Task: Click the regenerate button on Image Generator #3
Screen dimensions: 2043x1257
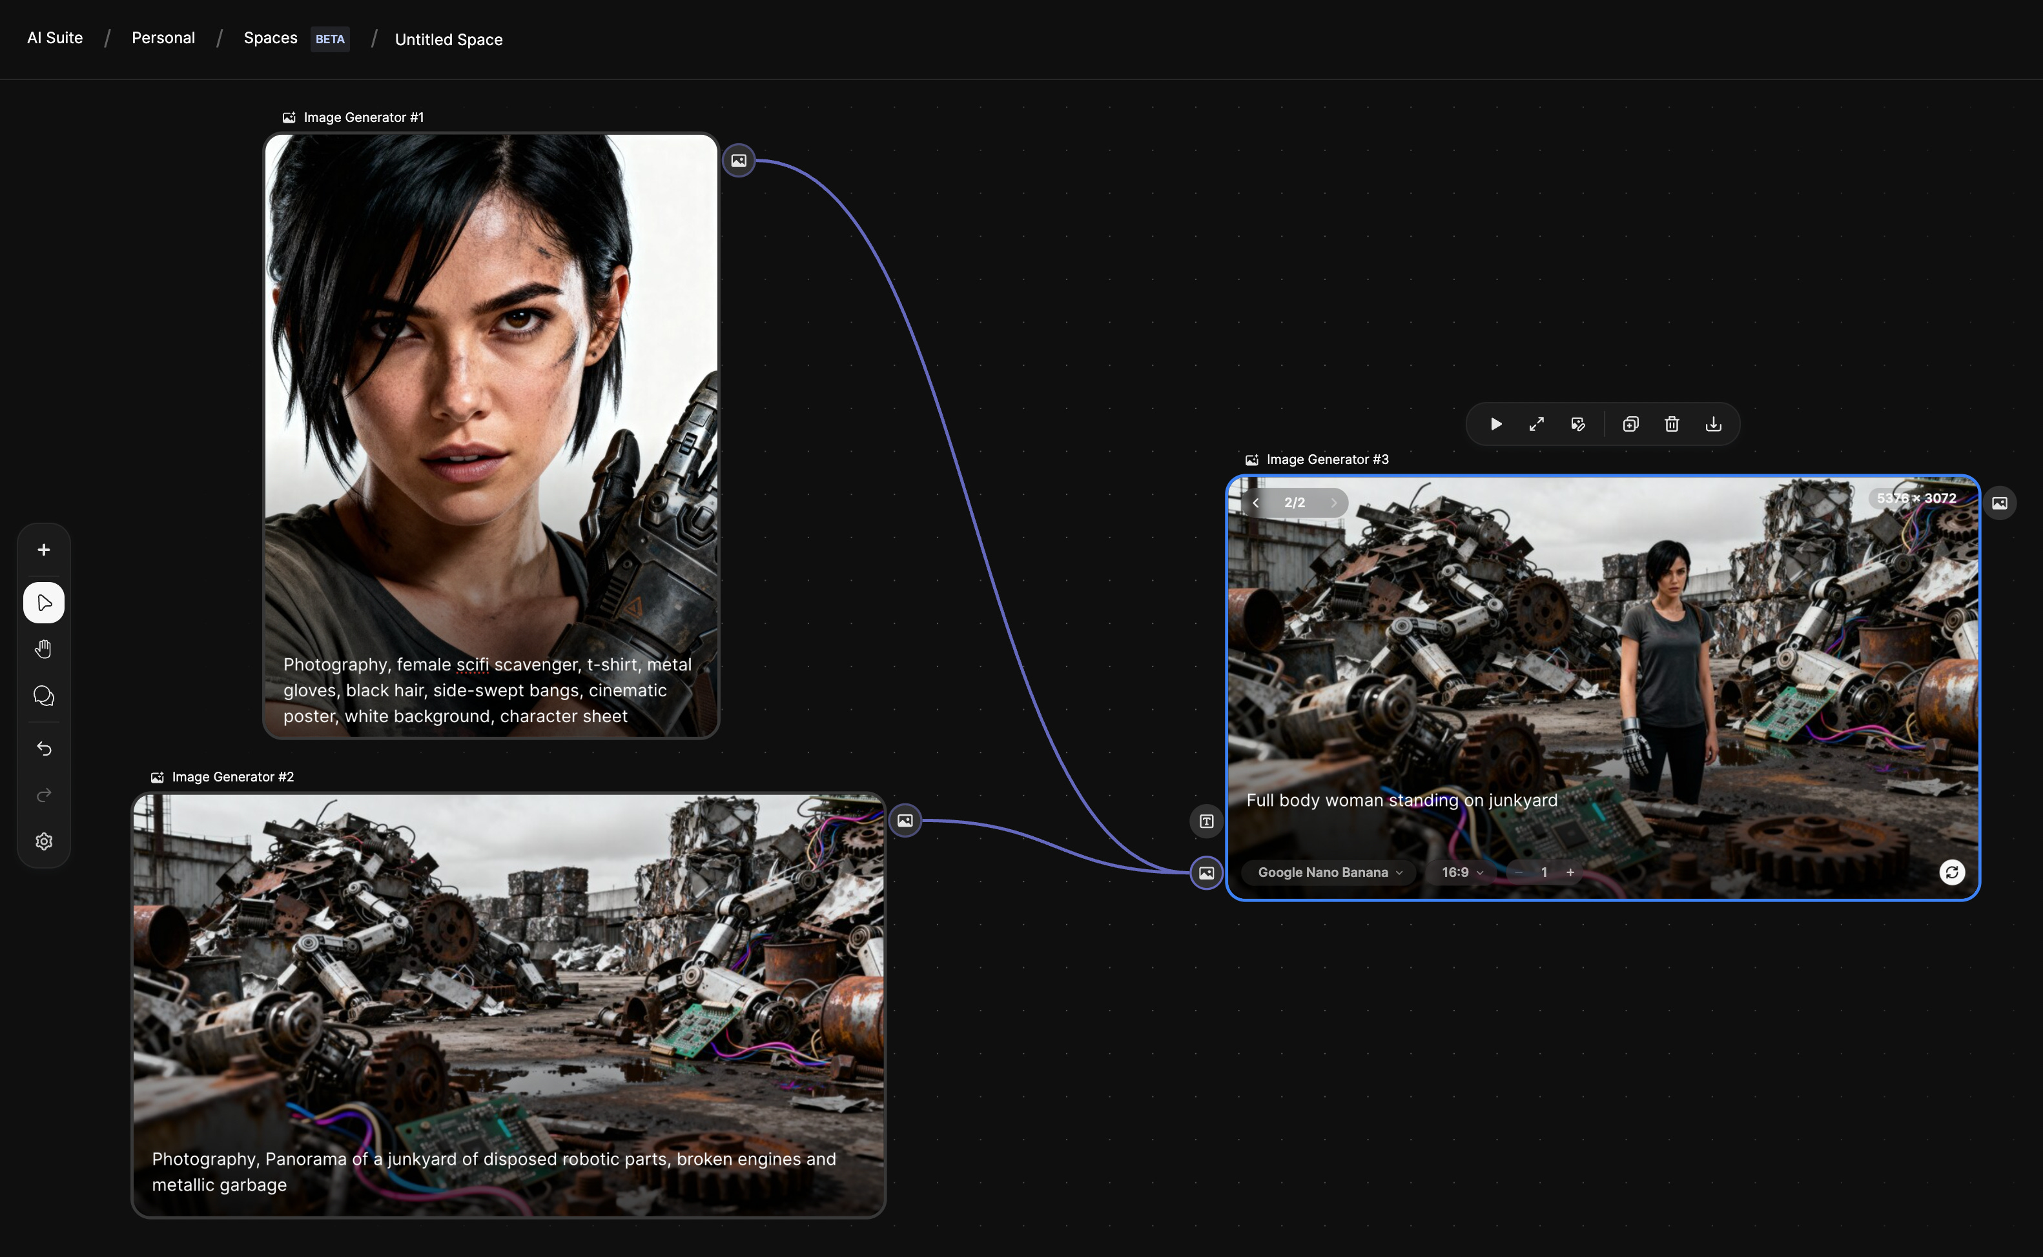Action: click(x=1951, y=872)
